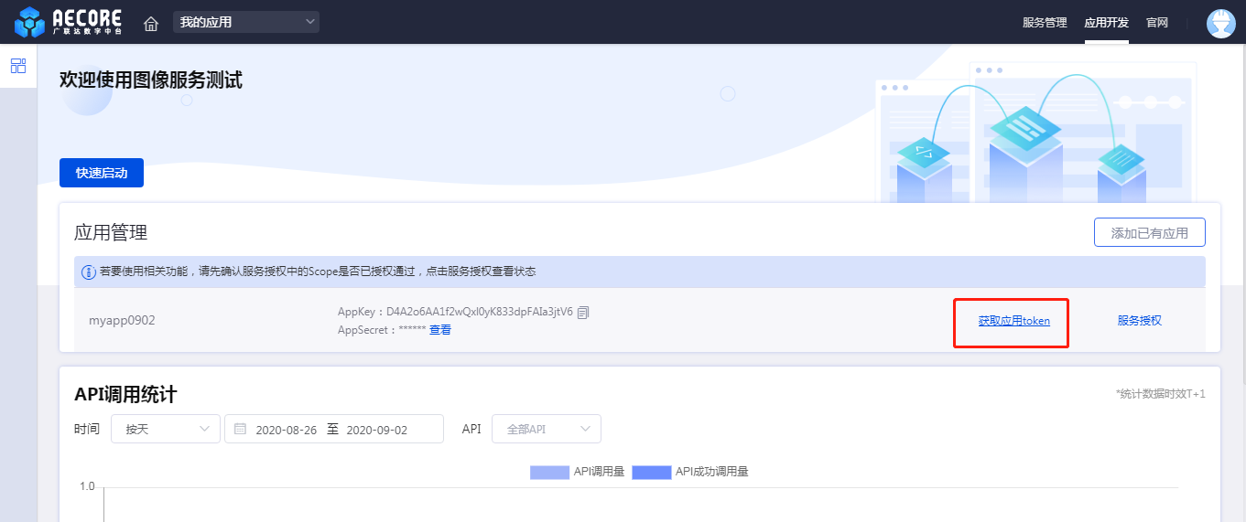Click the 添加已有应用 button

(1149, 233)
